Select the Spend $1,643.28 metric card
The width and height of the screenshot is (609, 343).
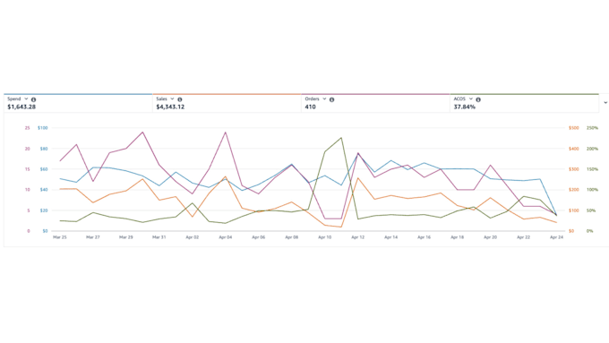click(78, 103)
